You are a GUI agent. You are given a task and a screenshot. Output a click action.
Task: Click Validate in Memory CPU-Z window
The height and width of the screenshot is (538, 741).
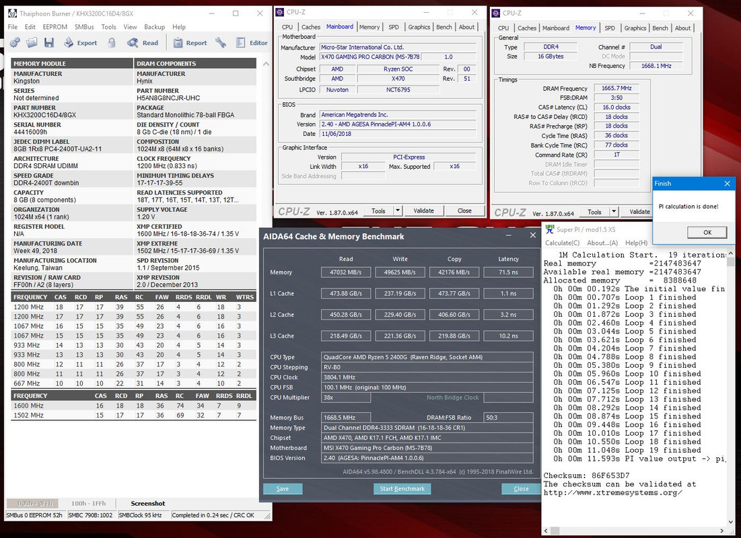click(637, 212)
